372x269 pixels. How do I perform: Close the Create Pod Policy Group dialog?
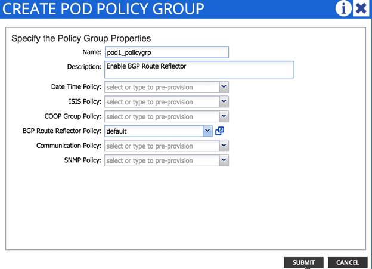tap(361, 8)
